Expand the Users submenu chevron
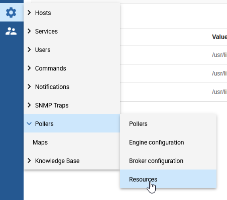This screenshot has width=227, height=200. [29, 49]
